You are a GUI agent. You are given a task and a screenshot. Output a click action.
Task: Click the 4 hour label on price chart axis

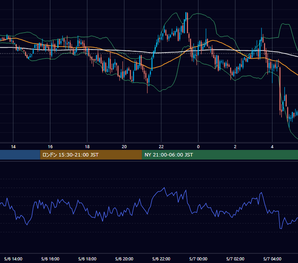pos(272,147)
